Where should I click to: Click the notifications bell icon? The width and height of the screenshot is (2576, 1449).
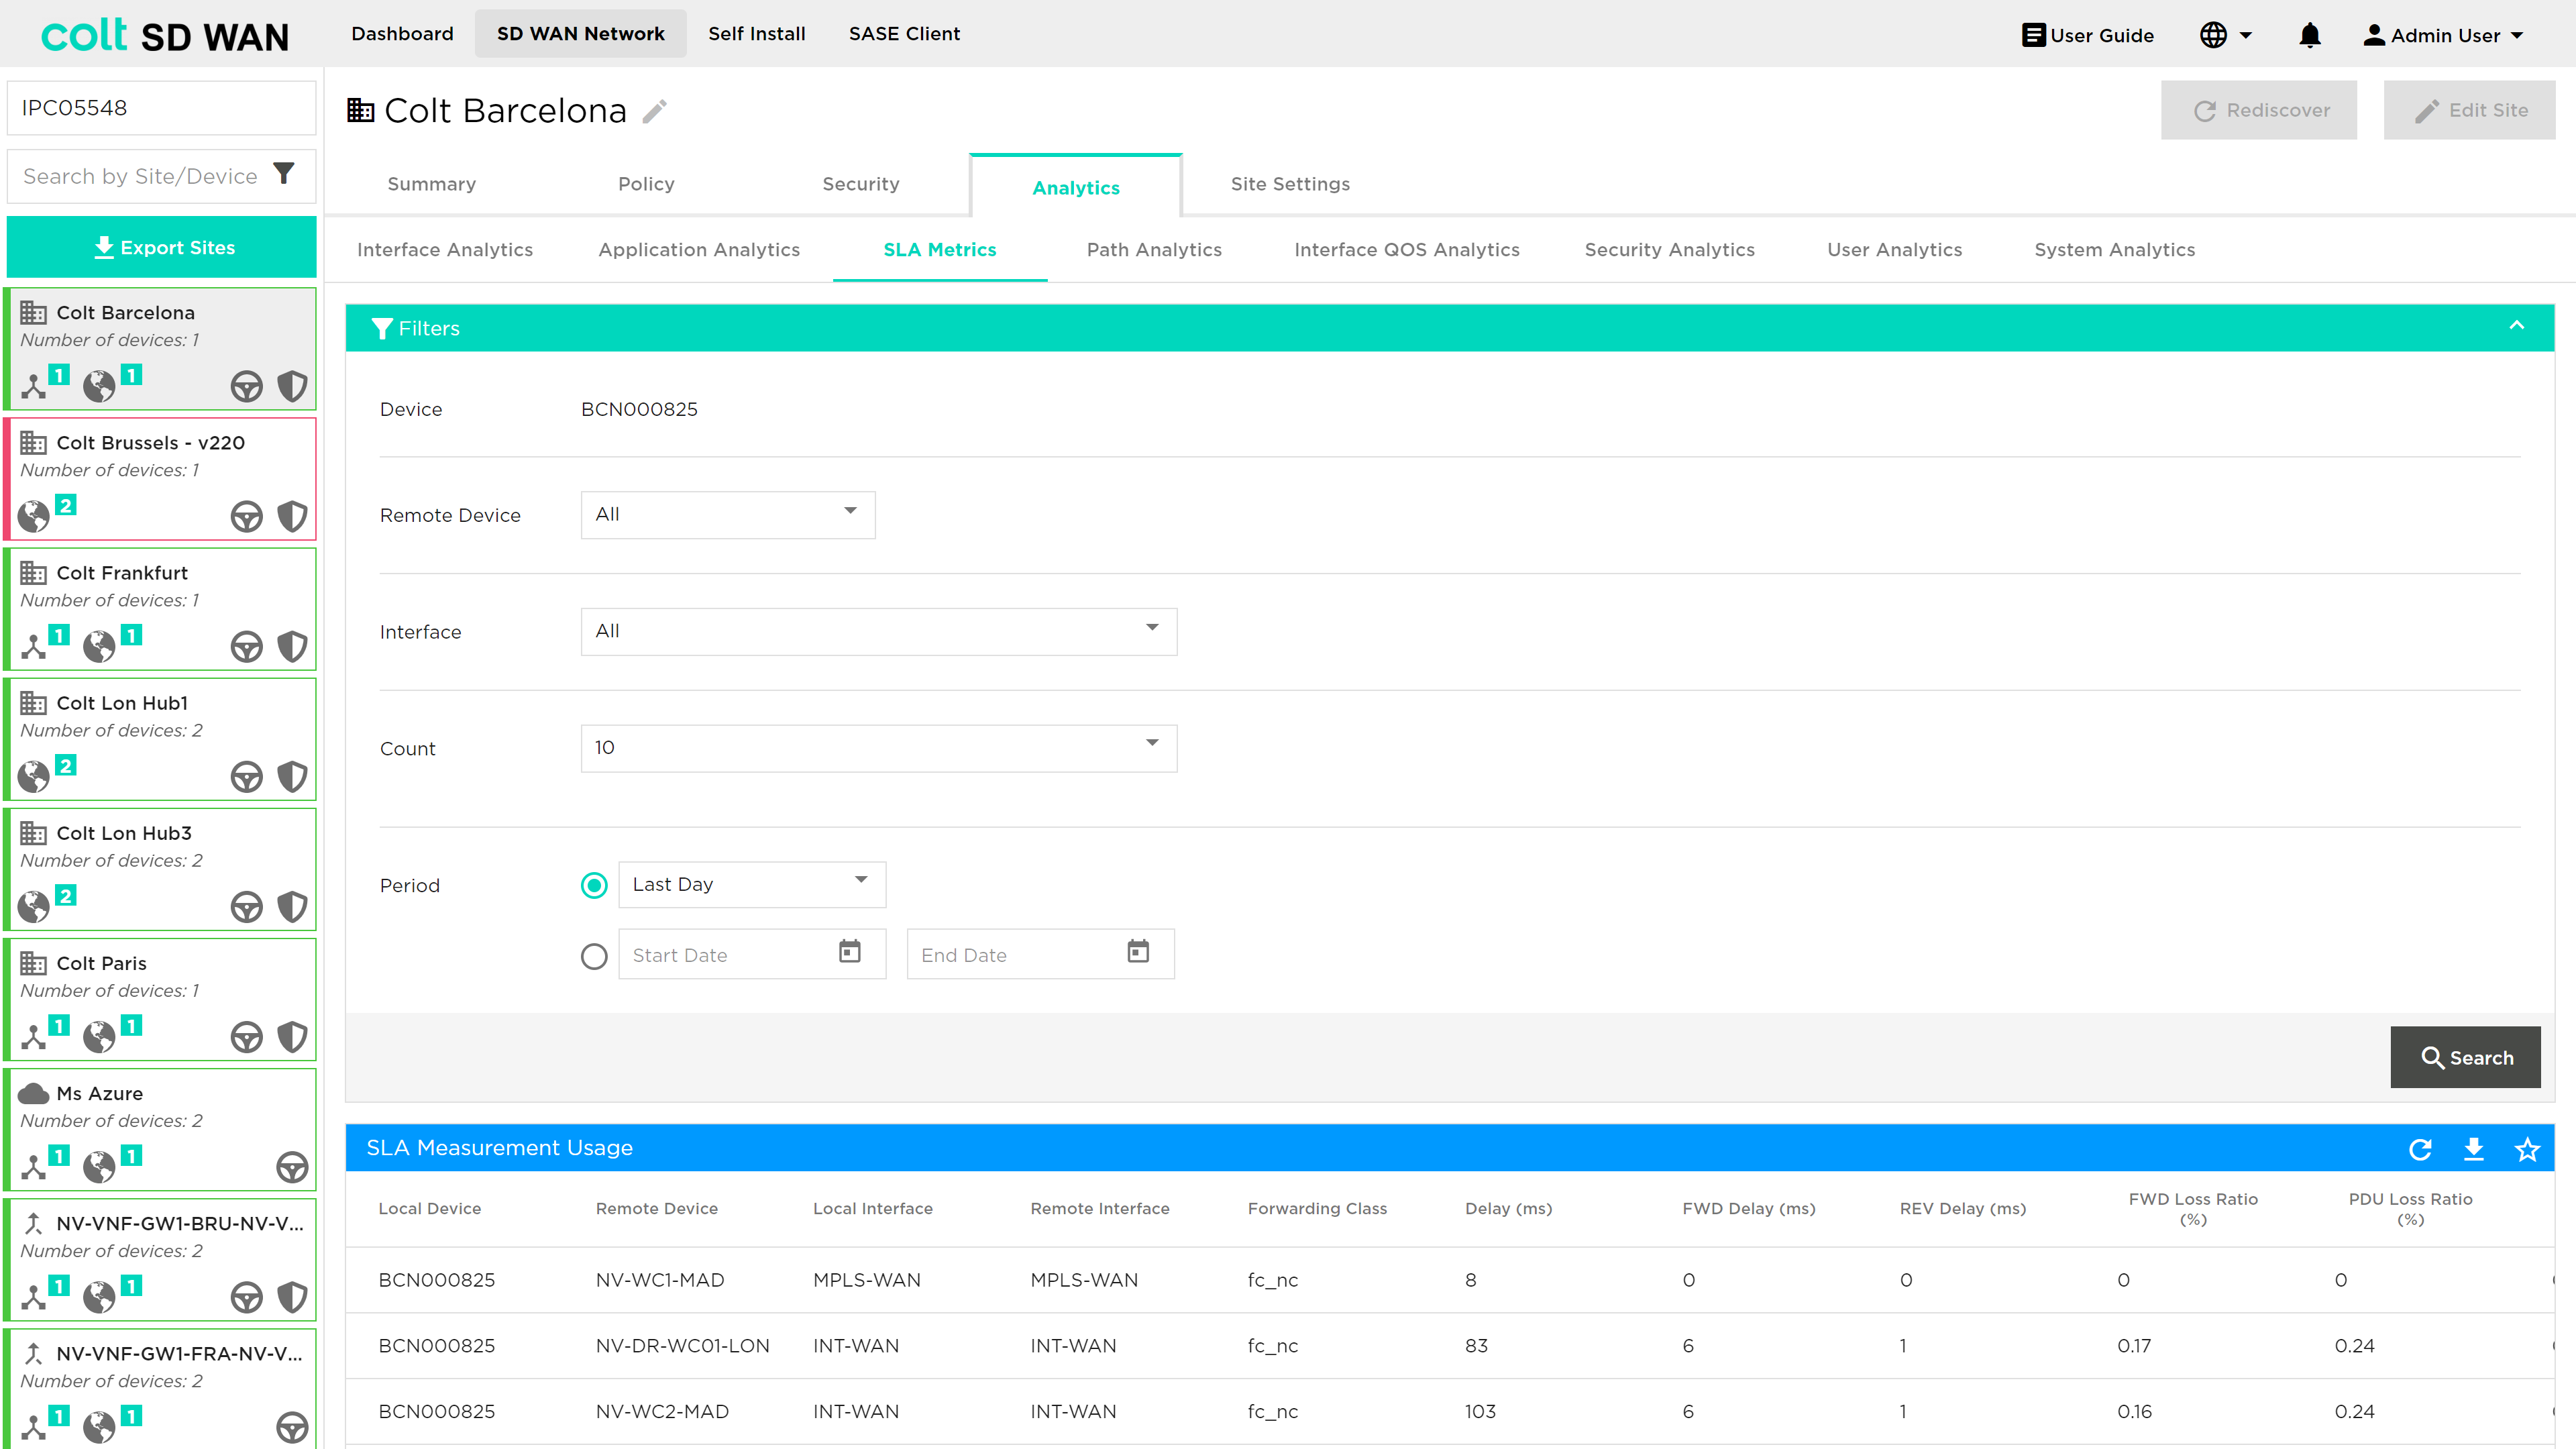(x=2309, y=35)
